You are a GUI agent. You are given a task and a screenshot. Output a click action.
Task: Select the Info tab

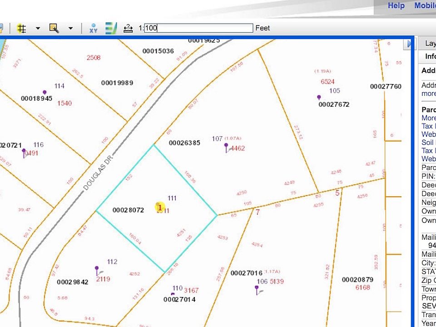tap(429, 57)
